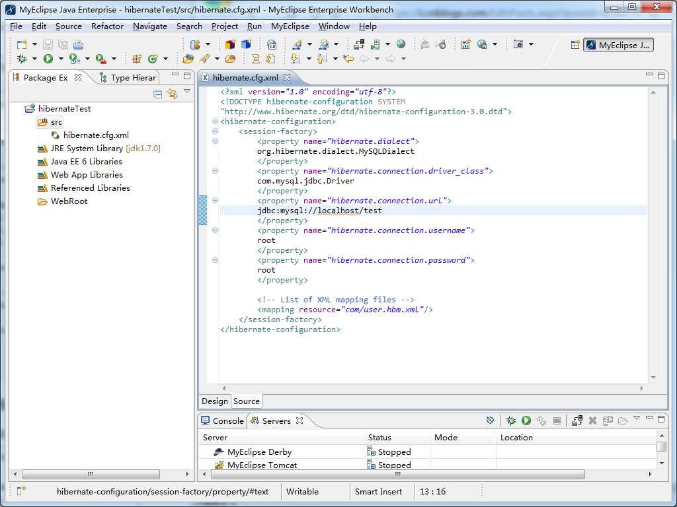This screenshot has width=677, height=507.
Task: Click the External Tools run icon with red toolbox
Action: (x=100, y=59)
